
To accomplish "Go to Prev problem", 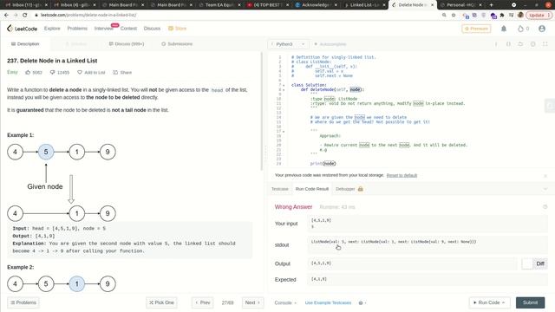I will tap(202, 302).
